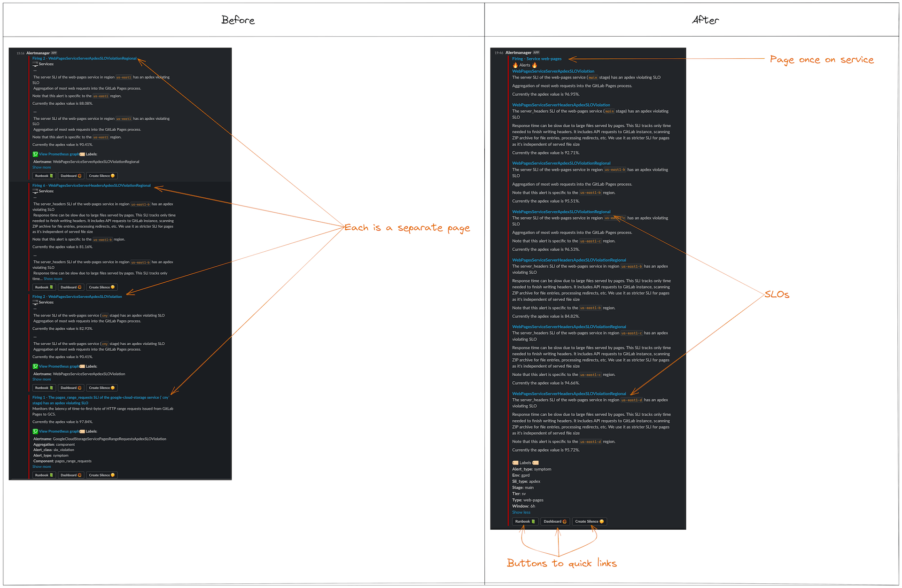Click the green book icon on the Runbook button in the first Before alert
This screenshot has height=588, width=902.
(51, 176)
